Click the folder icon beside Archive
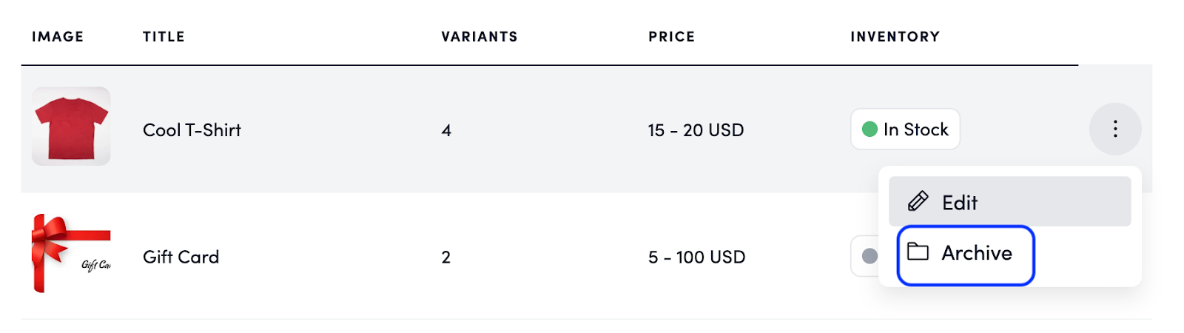Screen dimensions: 1184x333 tap(918, 252)
